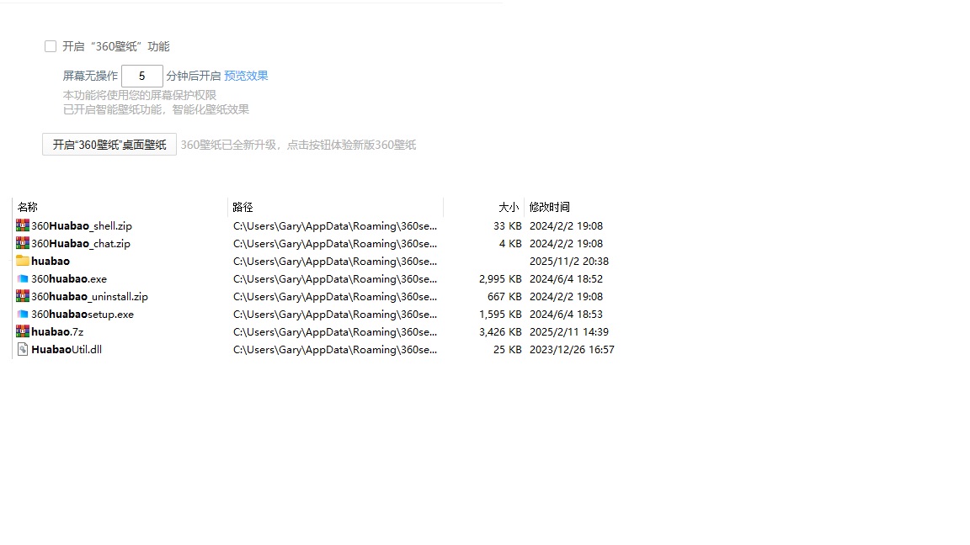This screenshot has height=545, width=970.
Task: Click the 360huabao.exe application icon
Action: pyautogui.click(x=23, y=278)
